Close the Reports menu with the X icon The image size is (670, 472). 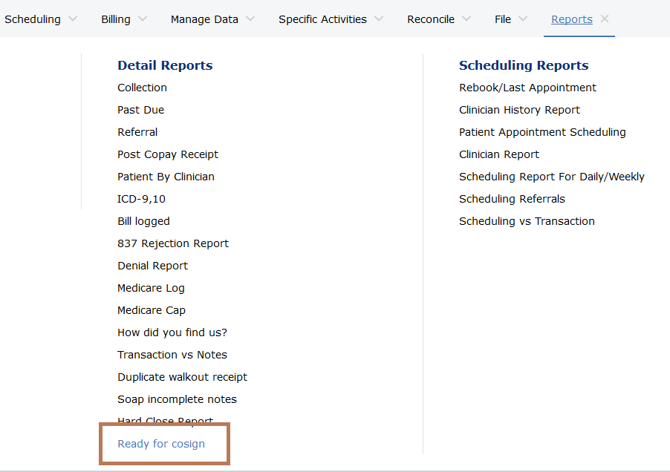pyautogui.click(x=605, y=19)
